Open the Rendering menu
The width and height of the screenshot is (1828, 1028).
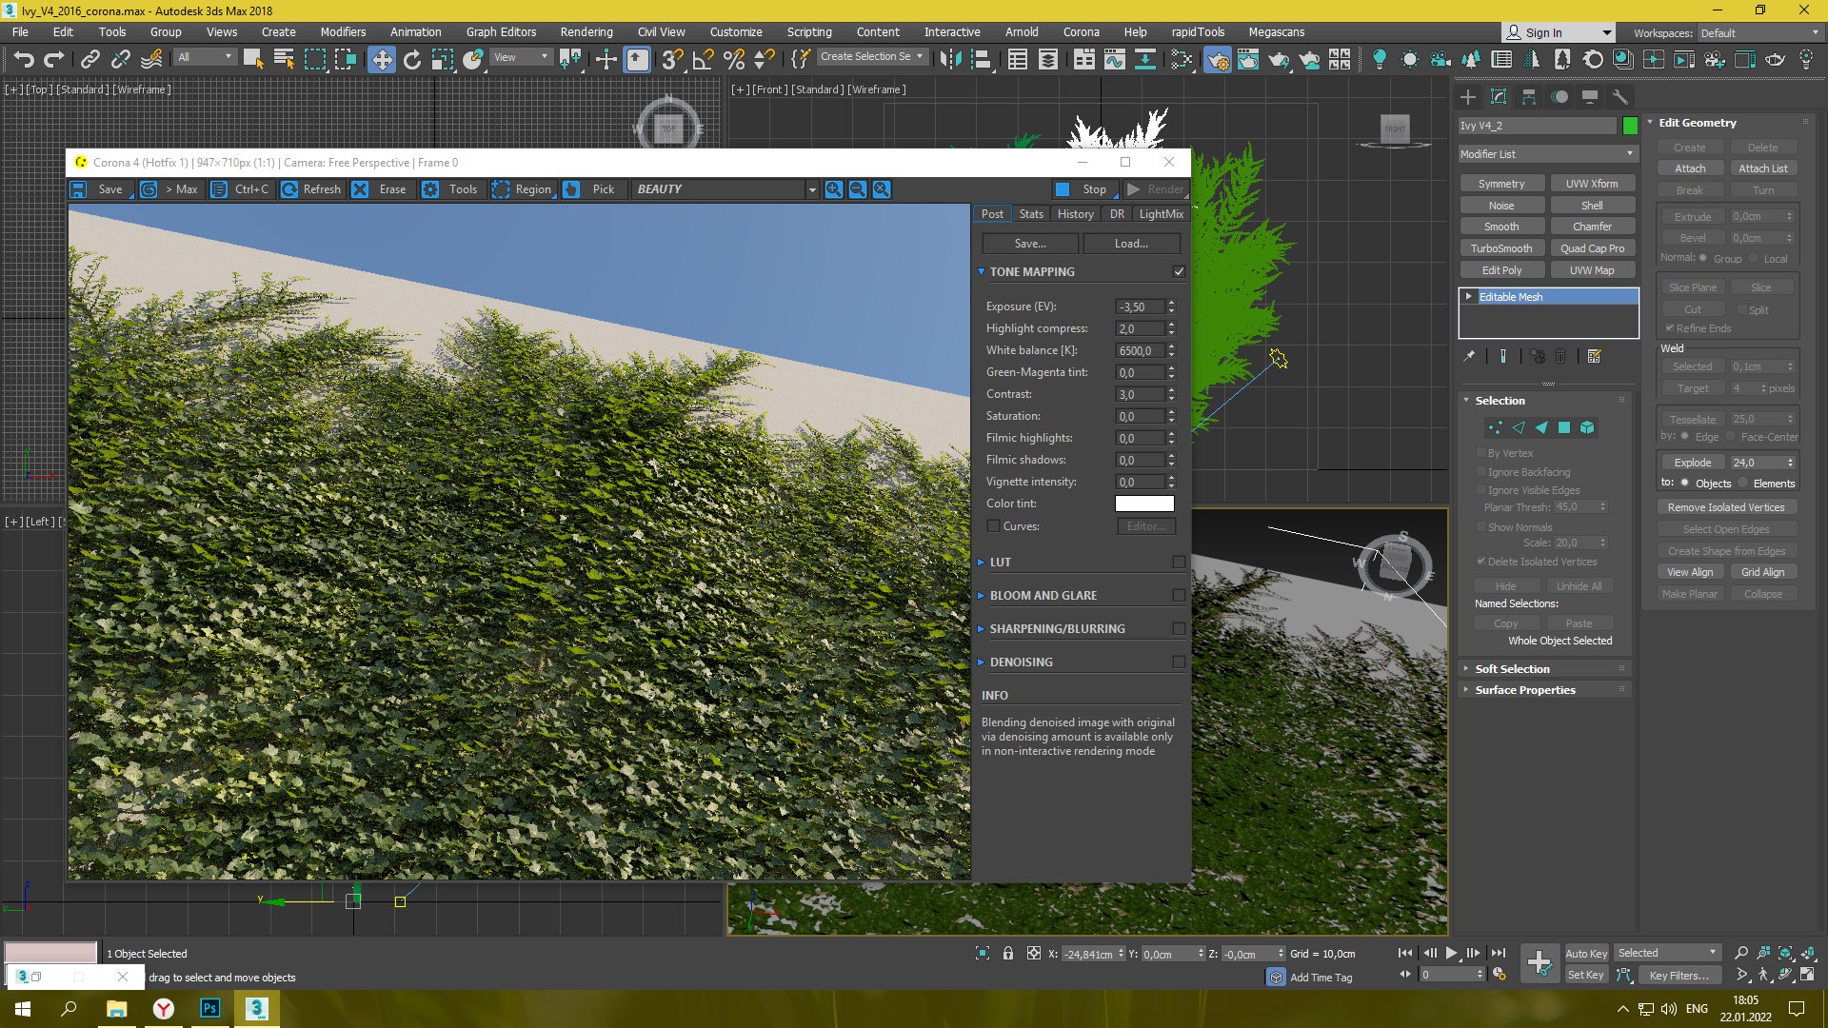586,31
